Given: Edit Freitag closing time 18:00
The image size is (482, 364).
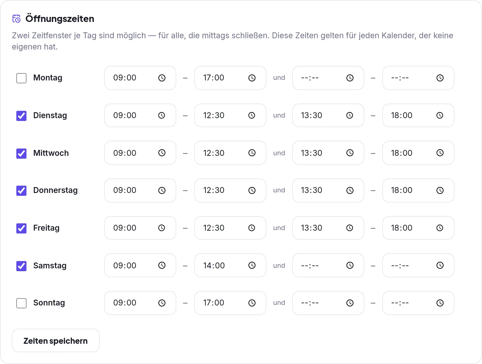Looking at the screenshot, I should tap(418, 228).
